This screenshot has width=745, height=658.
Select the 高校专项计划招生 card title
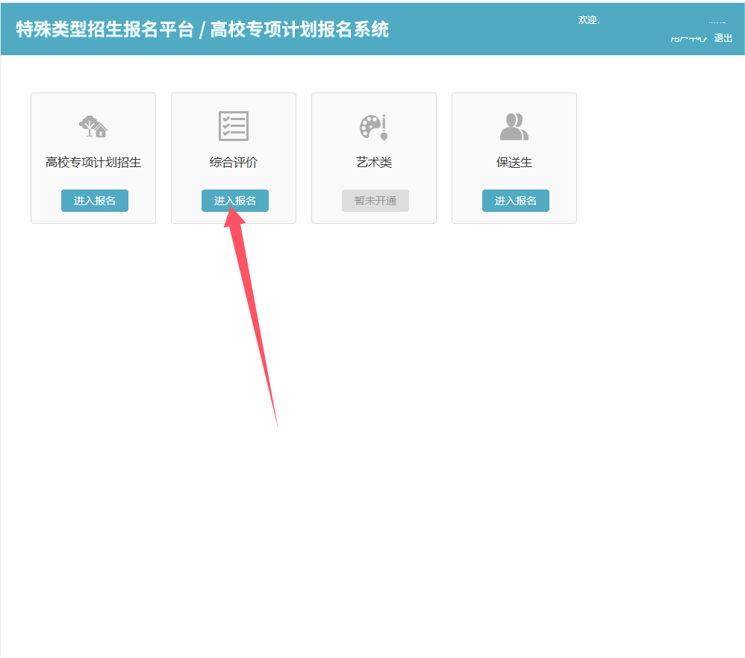pyautogui.click(x=93, y=162)
